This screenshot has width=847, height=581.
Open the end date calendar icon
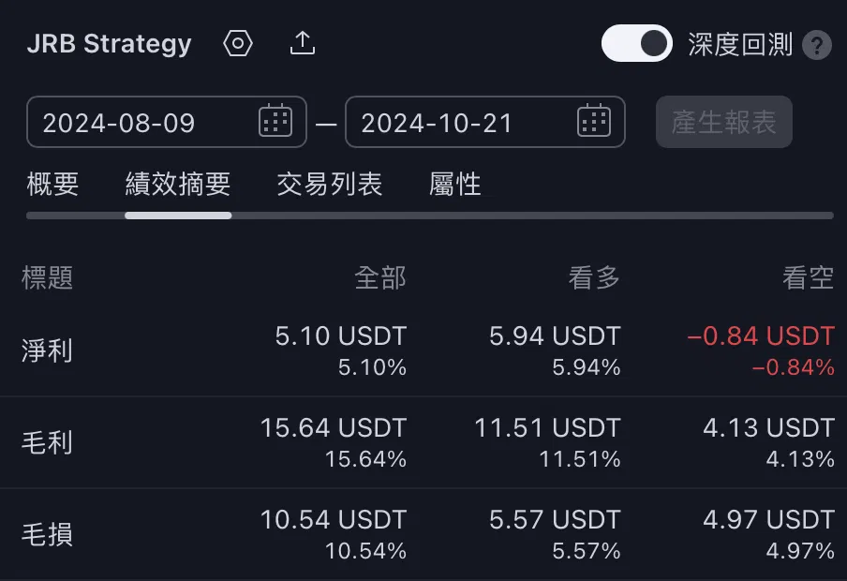tap(594, 121)
